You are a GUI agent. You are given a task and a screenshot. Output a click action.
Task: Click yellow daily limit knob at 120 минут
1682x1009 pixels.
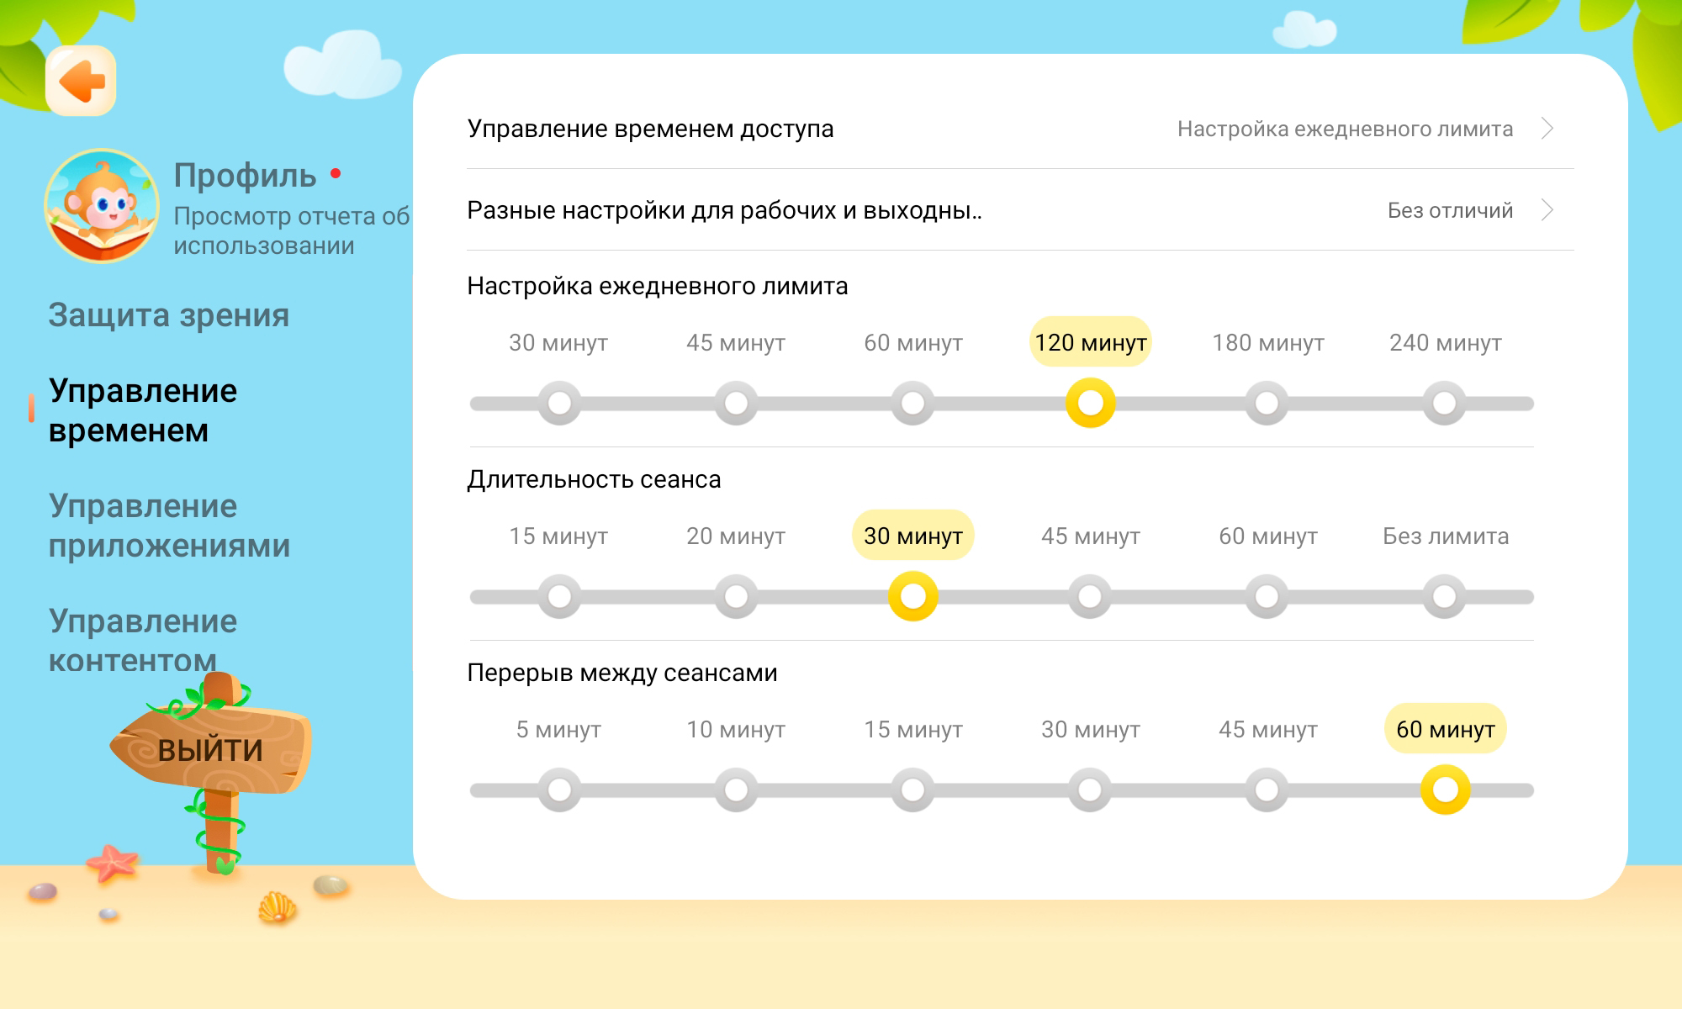[x=1091, y=404]
